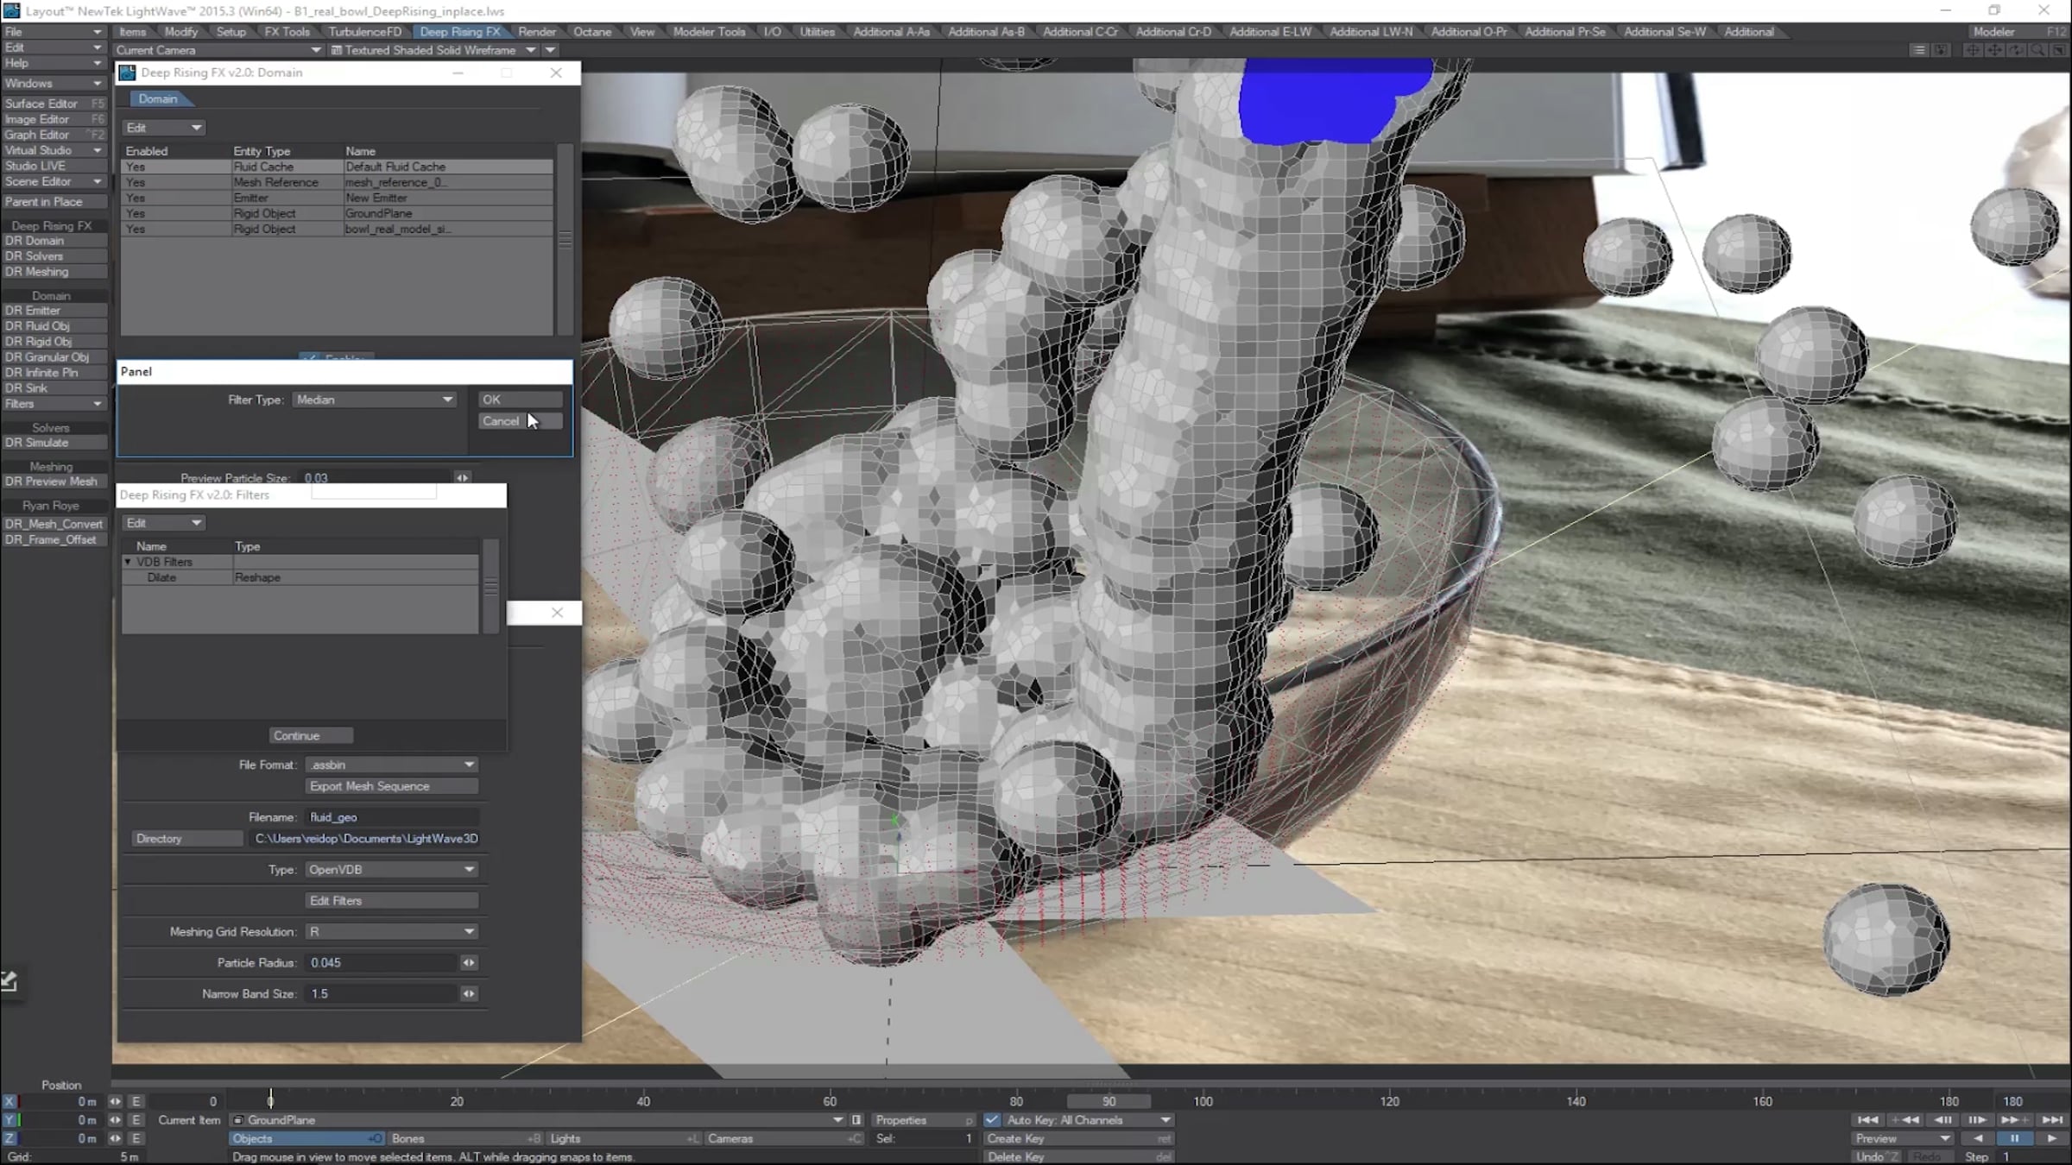Click the viewport zoom magnifier icon

(x=2037, y=50)
